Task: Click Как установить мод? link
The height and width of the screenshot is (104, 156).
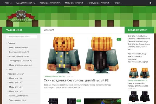Action: click(x=137, y=54)
